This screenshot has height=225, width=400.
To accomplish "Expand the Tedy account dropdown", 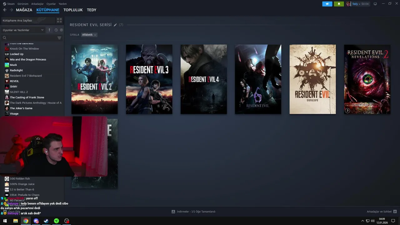I will pyautogui.click(x=356, y=4).
